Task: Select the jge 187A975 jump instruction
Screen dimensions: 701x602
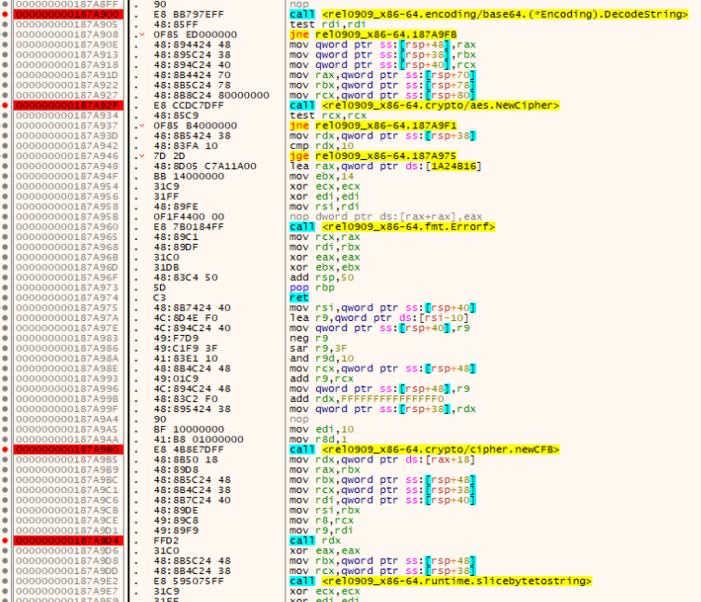Action: [x=374, y=156]
